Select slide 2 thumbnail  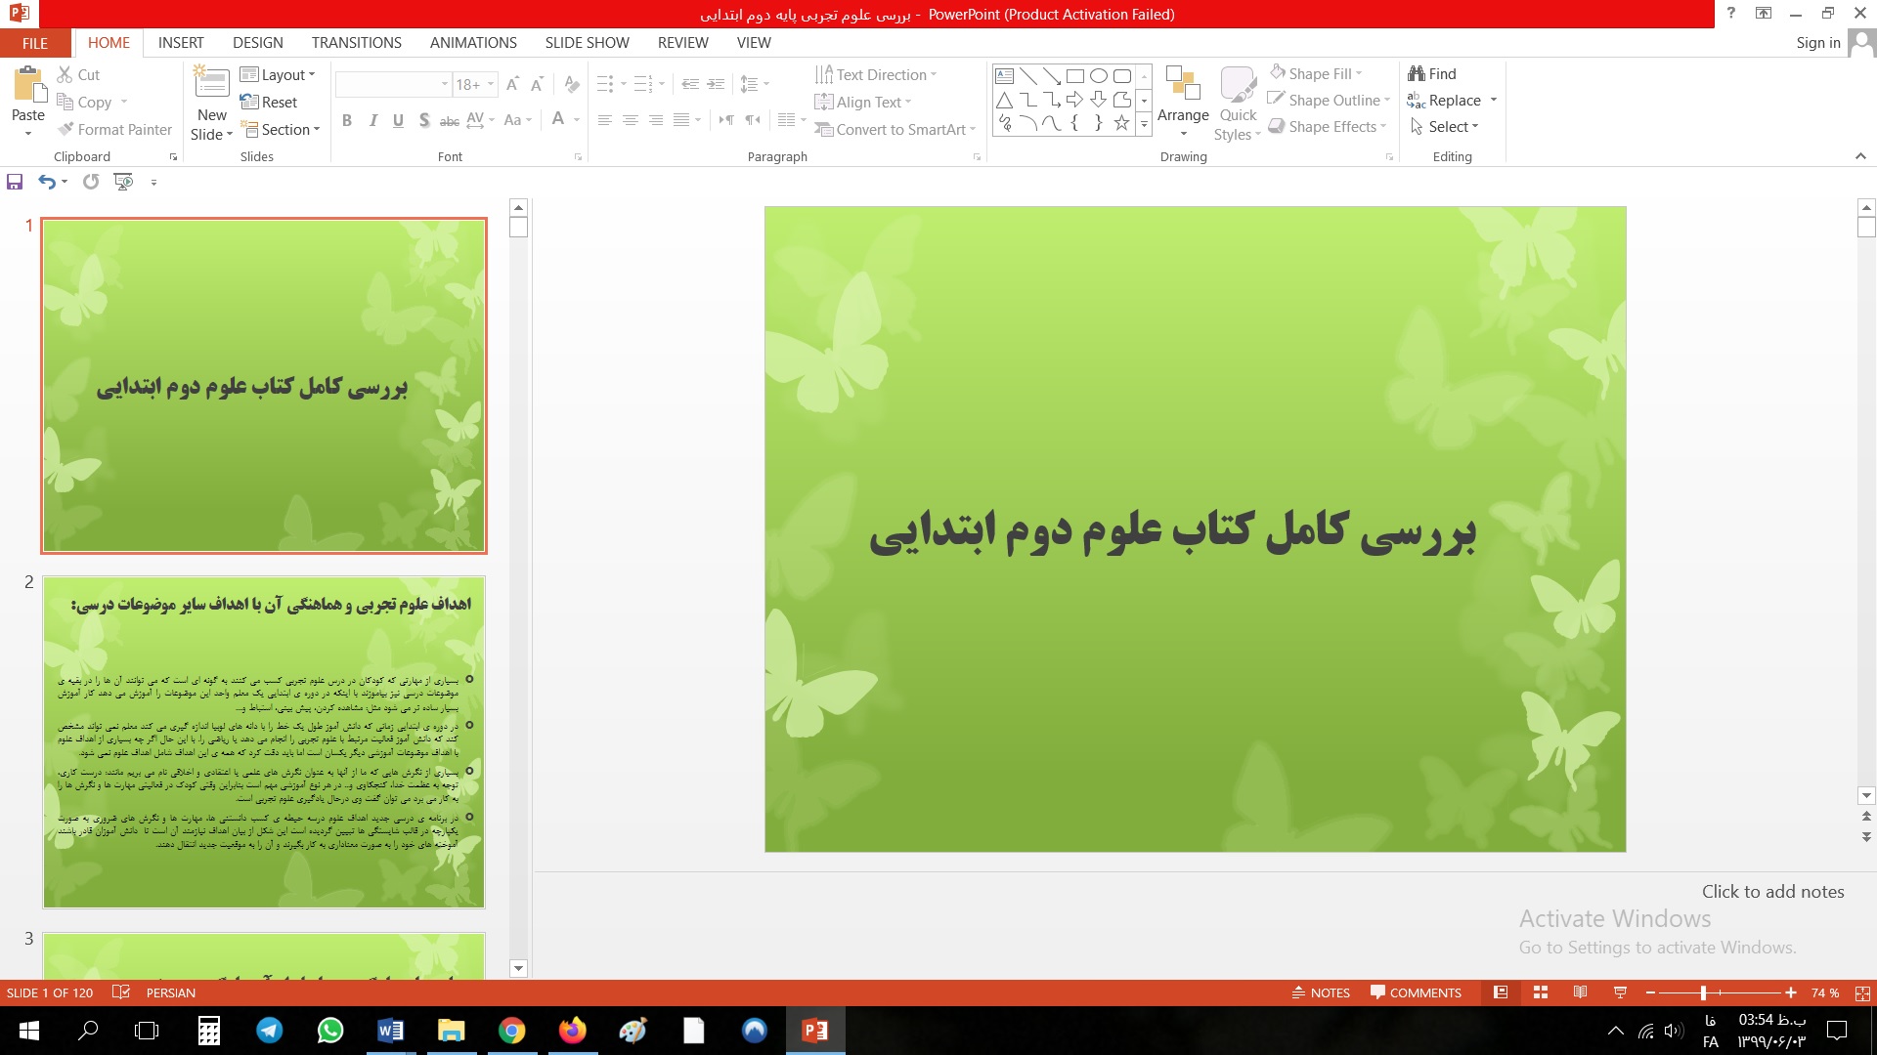[x=264, y=742]
